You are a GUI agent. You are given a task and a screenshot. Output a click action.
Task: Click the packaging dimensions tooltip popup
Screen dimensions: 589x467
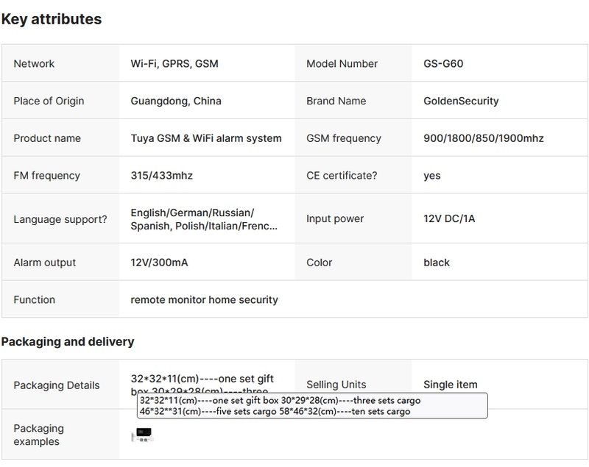tap(312, 406)
